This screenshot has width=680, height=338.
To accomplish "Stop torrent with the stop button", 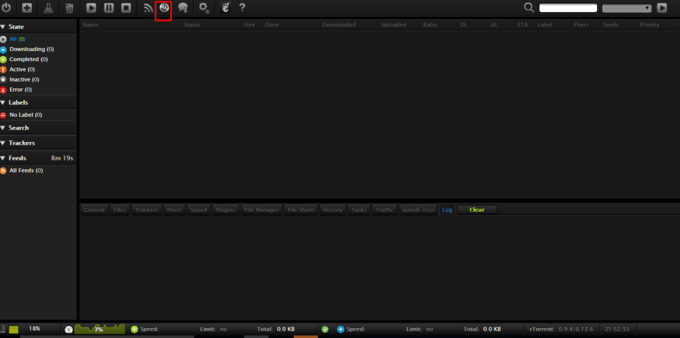I will (126, 8).
